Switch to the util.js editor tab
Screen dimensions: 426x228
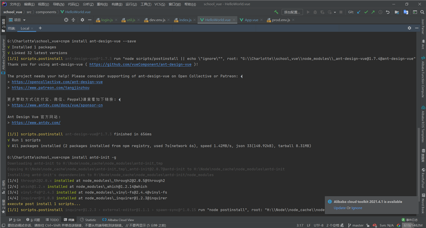[130, 20]
